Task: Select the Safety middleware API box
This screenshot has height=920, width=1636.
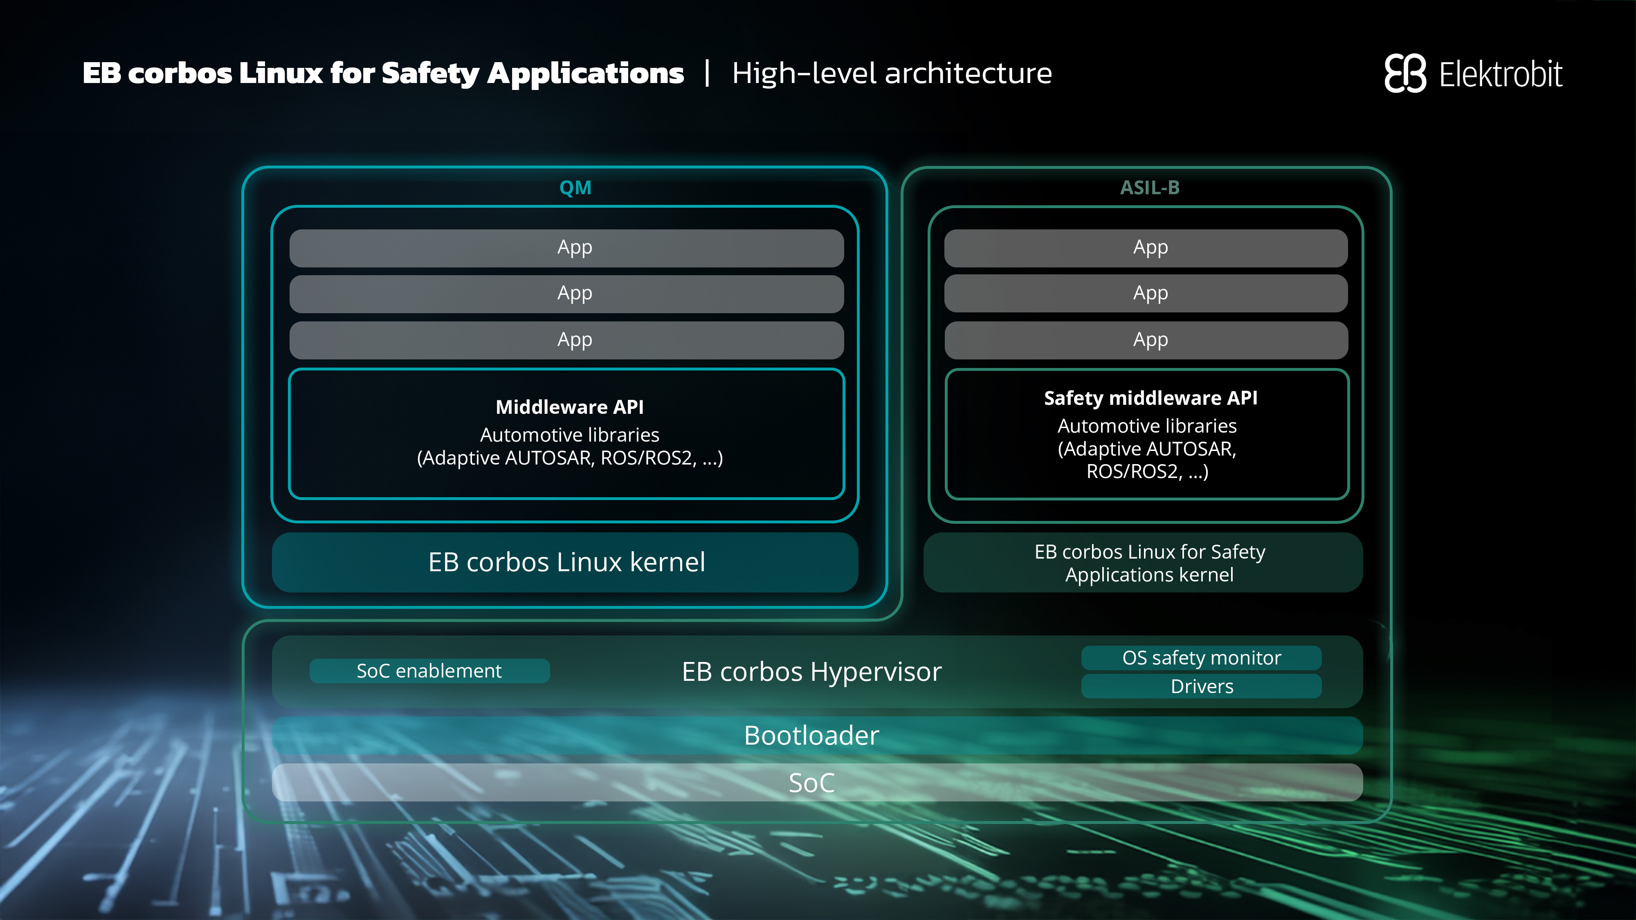Action: click(1147, 434)
